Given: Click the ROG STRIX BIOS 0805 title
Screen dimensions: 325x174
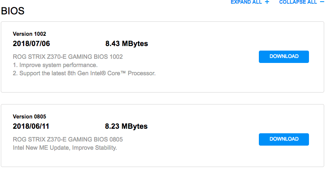Looking at the screenshot, I should [x=68, y=139].
